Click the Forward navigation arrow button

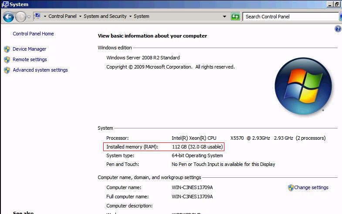(21, 17)
